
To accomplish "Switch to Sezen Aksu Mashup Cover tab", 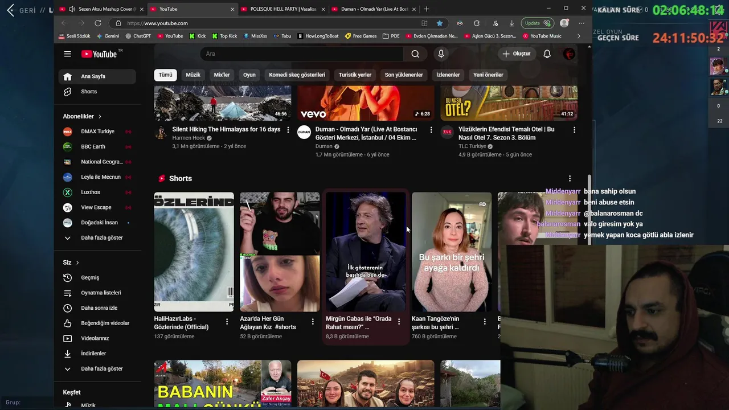I will (x=101, y=9).
